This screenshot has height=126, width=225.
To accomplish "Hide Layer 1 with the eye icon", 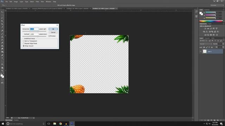I will click(201, 51).
